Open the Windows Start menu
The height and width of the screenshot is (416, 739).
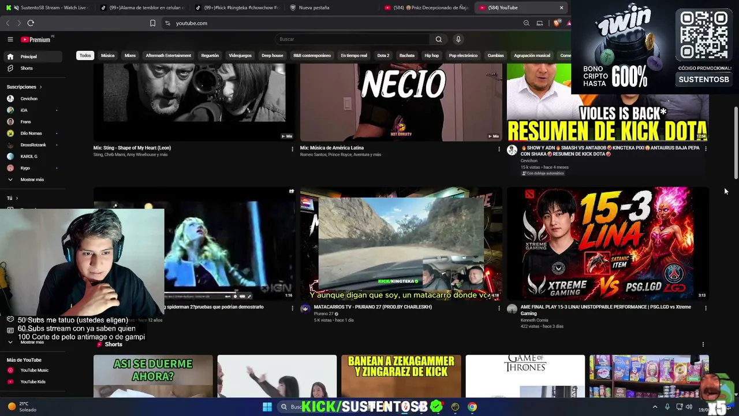(x=267, y=407)
